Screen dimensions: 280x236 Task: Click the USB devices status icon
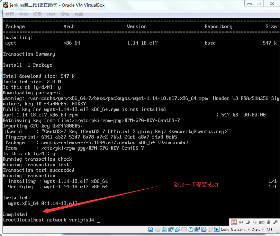point(177,229)
